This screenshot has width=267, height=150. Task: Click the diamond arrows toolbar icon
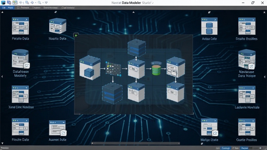pyautogui.click(x=32, y=3)
